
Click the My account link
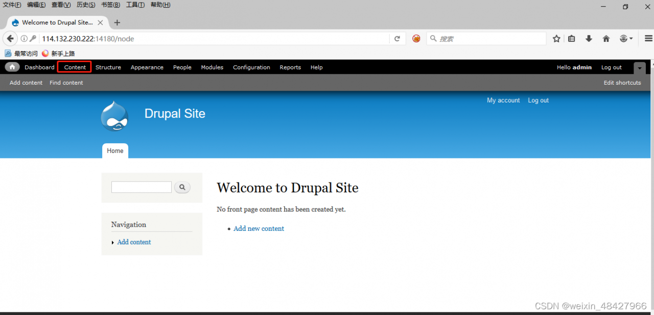[503, 100]
